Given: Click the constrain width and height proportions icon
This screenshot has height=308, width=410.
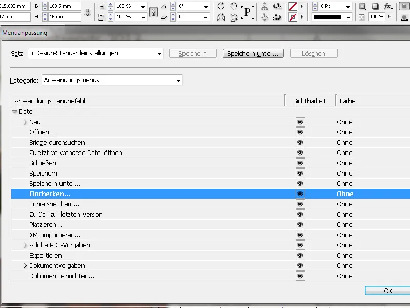Looking at the screenshot, I should tap(87, 12).
